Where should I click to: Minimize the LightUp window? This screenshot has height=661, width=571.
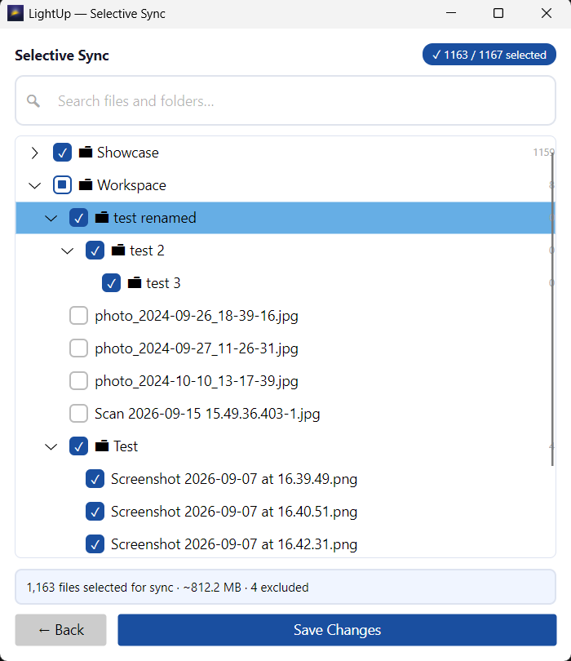coord(451,13)
